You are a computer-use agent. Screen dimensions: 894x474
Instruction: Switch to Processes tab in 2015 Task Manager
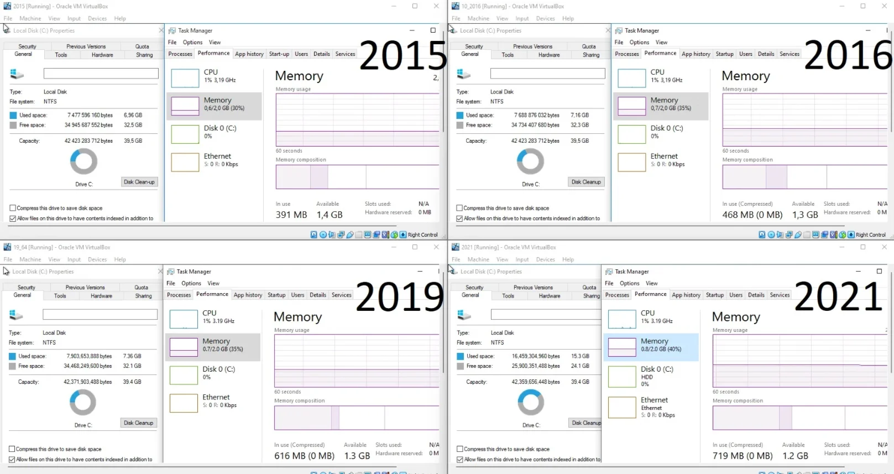click(x=180, y=54)
